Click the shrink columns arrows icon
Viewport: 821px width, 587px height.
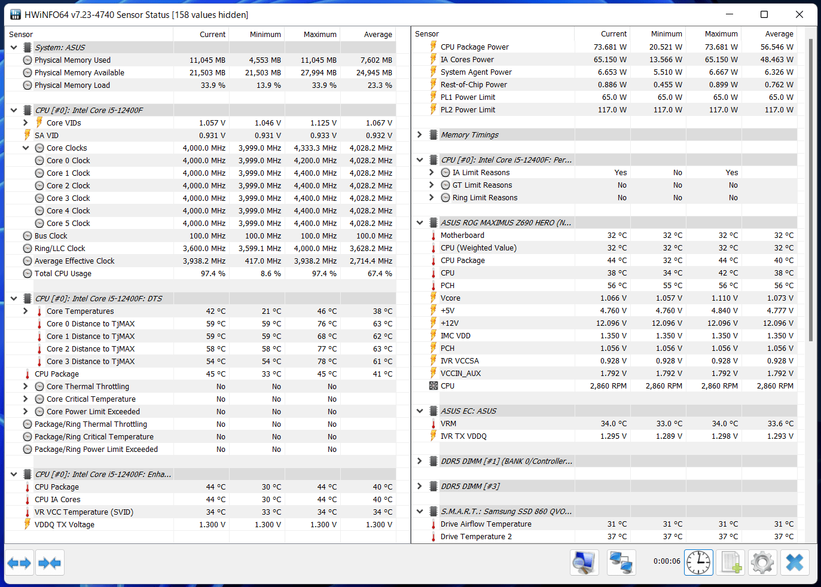[x=49, y=562]
